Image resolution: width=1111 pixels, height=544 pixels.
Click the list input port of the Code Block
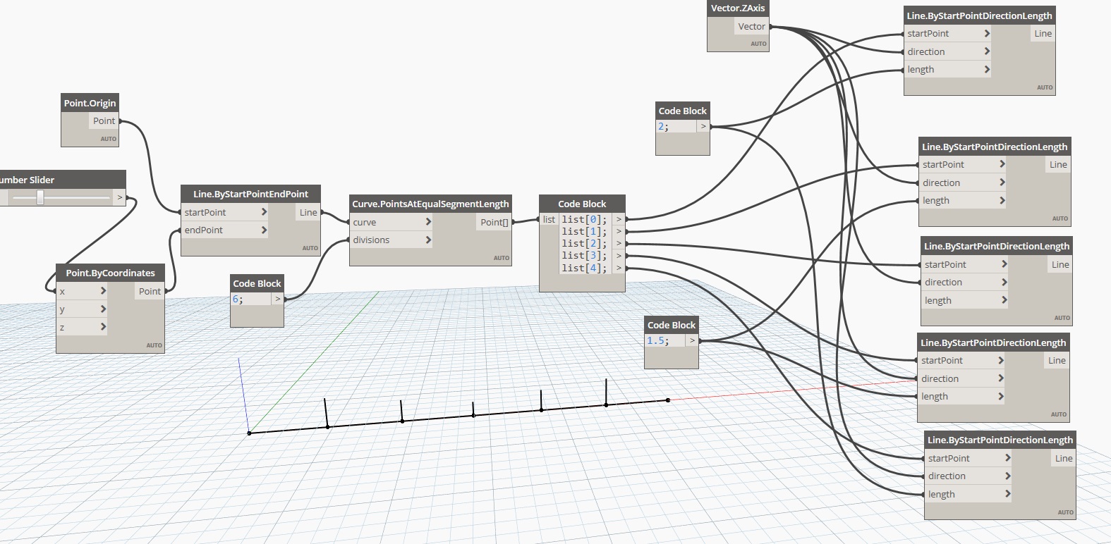point(549,219)
